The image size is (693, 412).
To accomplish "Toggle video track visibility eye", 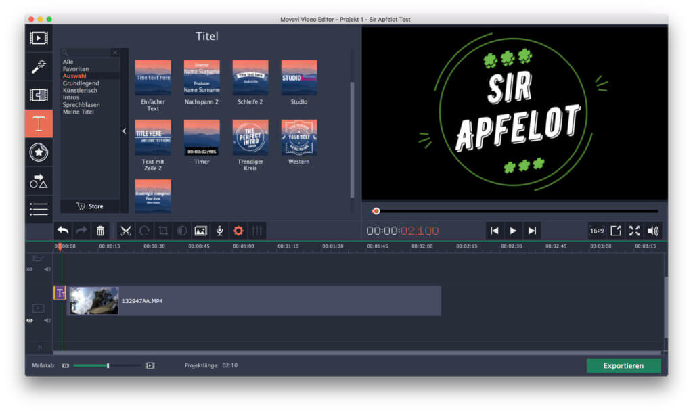I will point(30,321).
